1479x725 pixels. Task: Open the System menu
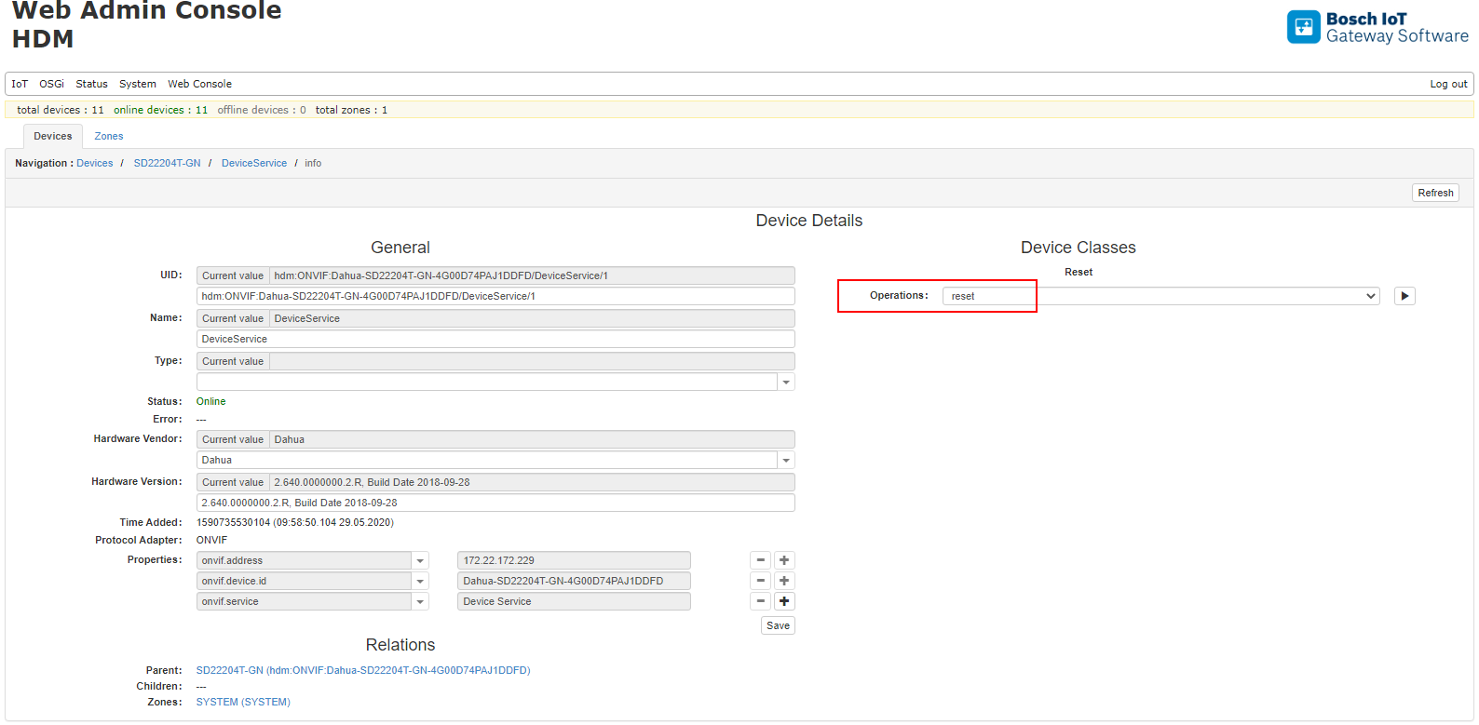click(137, 84)
